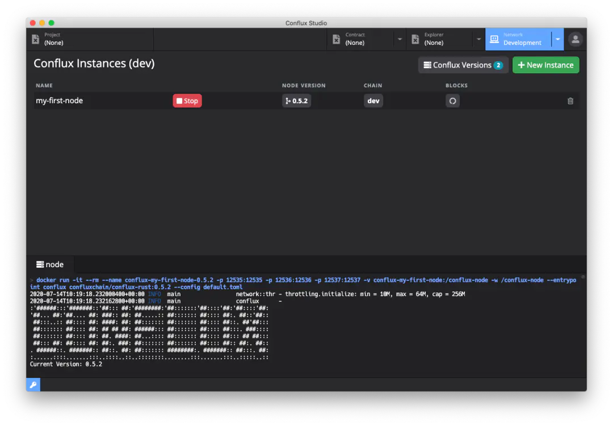Viewport: 613px width, 426px height.
Task: Click the BLOCKS column header
Action: 456,85
